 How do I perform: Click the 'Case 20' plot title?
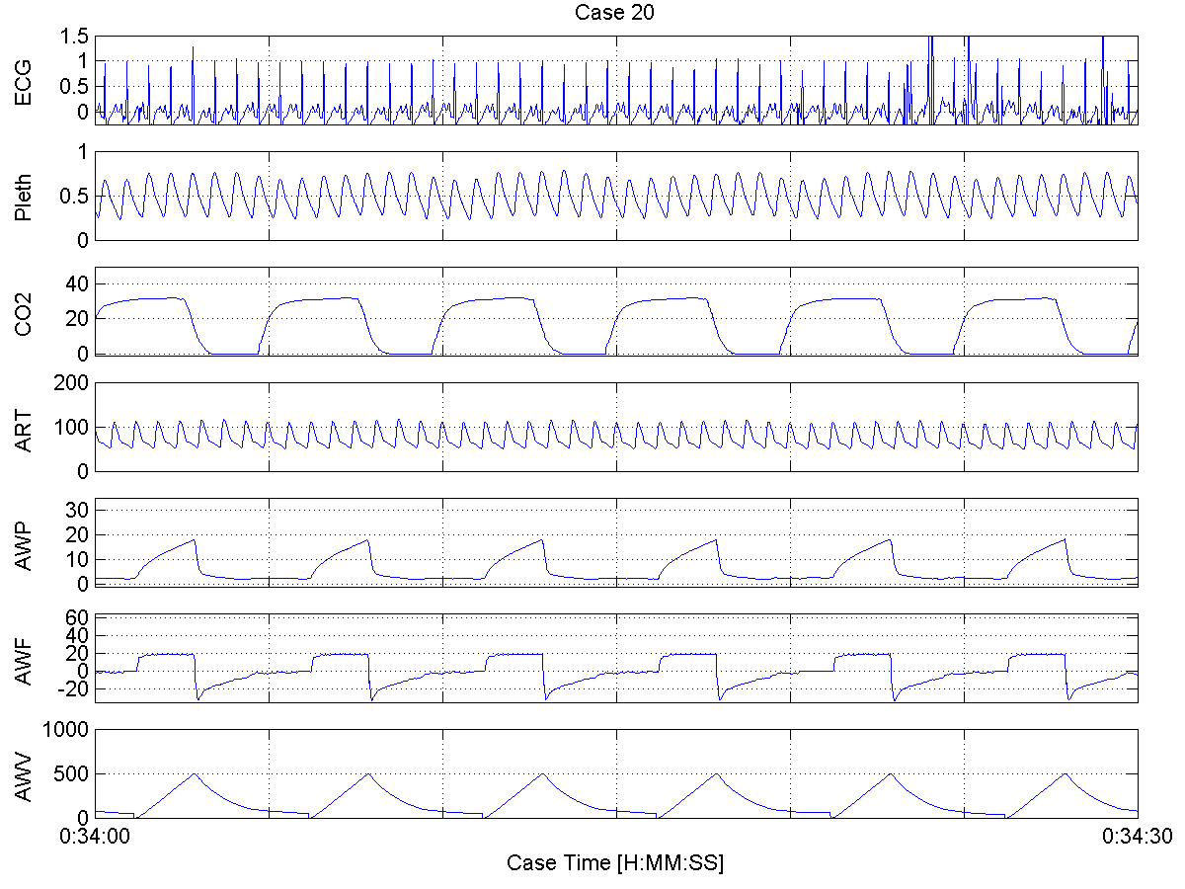pyautogui.click(x=616, y=13)
